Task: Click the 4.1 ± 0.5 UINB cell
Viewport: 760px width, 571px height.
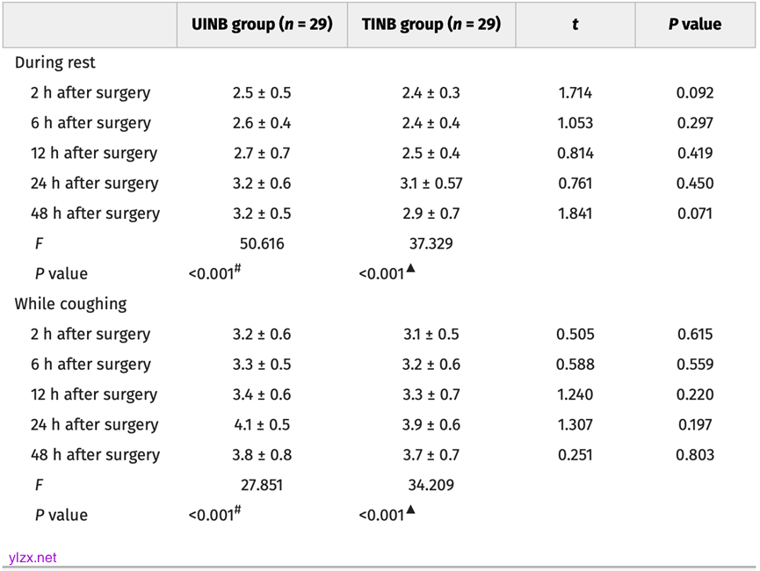Action: pyautogui.click(x=262, y=425)
